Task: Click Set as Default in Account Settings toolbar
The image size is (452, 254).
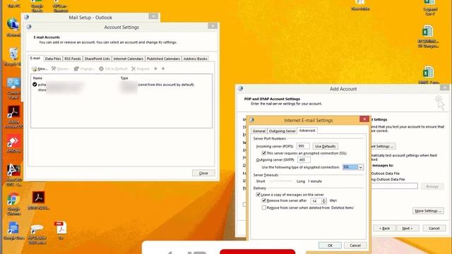Action: coord(113,69)
